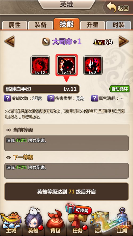The image size is (133, 236).
Task: Click the question mark beside 冷却次数
Action: (x=7, y=98)
